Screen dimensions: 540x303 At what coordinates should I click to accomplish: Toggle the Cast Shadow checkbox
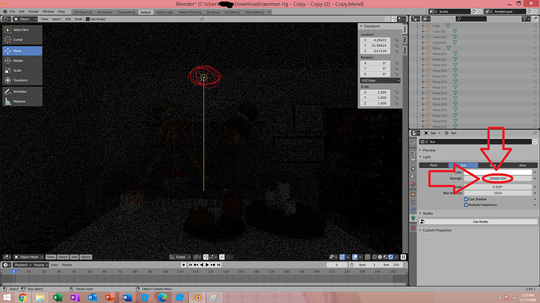point(466,199)
